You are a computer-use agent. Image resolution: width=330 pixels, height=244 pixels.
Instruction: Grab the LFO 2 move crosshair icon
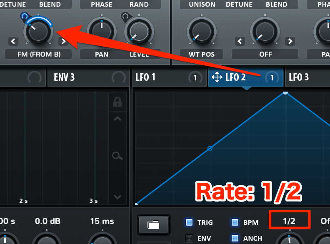click(x=217, y=77)
